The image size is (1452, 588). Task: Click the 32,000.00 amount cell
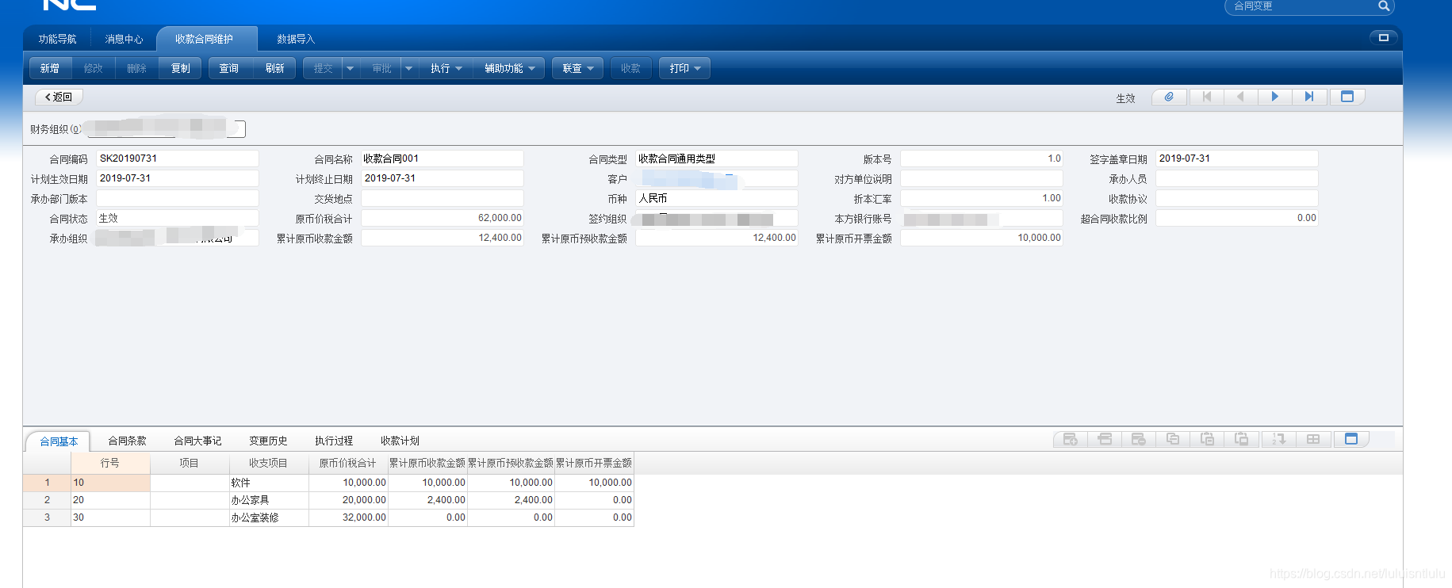(348, 517)
